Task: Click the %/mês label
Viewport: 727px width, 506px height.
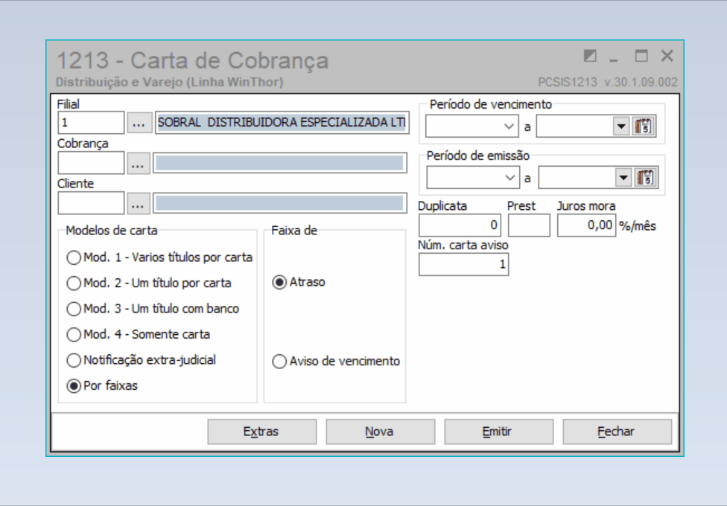Action: (638, 226)
